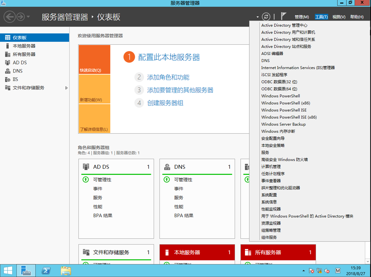
Task: Launch Windows PowerShell ISE (x86)
Action: (289, 117)
